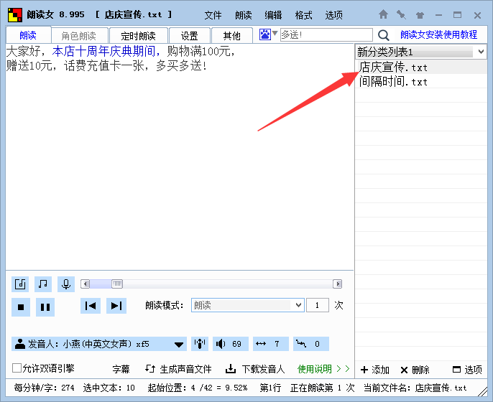
Task: Click the stop playback button
Action: (21, 307)
